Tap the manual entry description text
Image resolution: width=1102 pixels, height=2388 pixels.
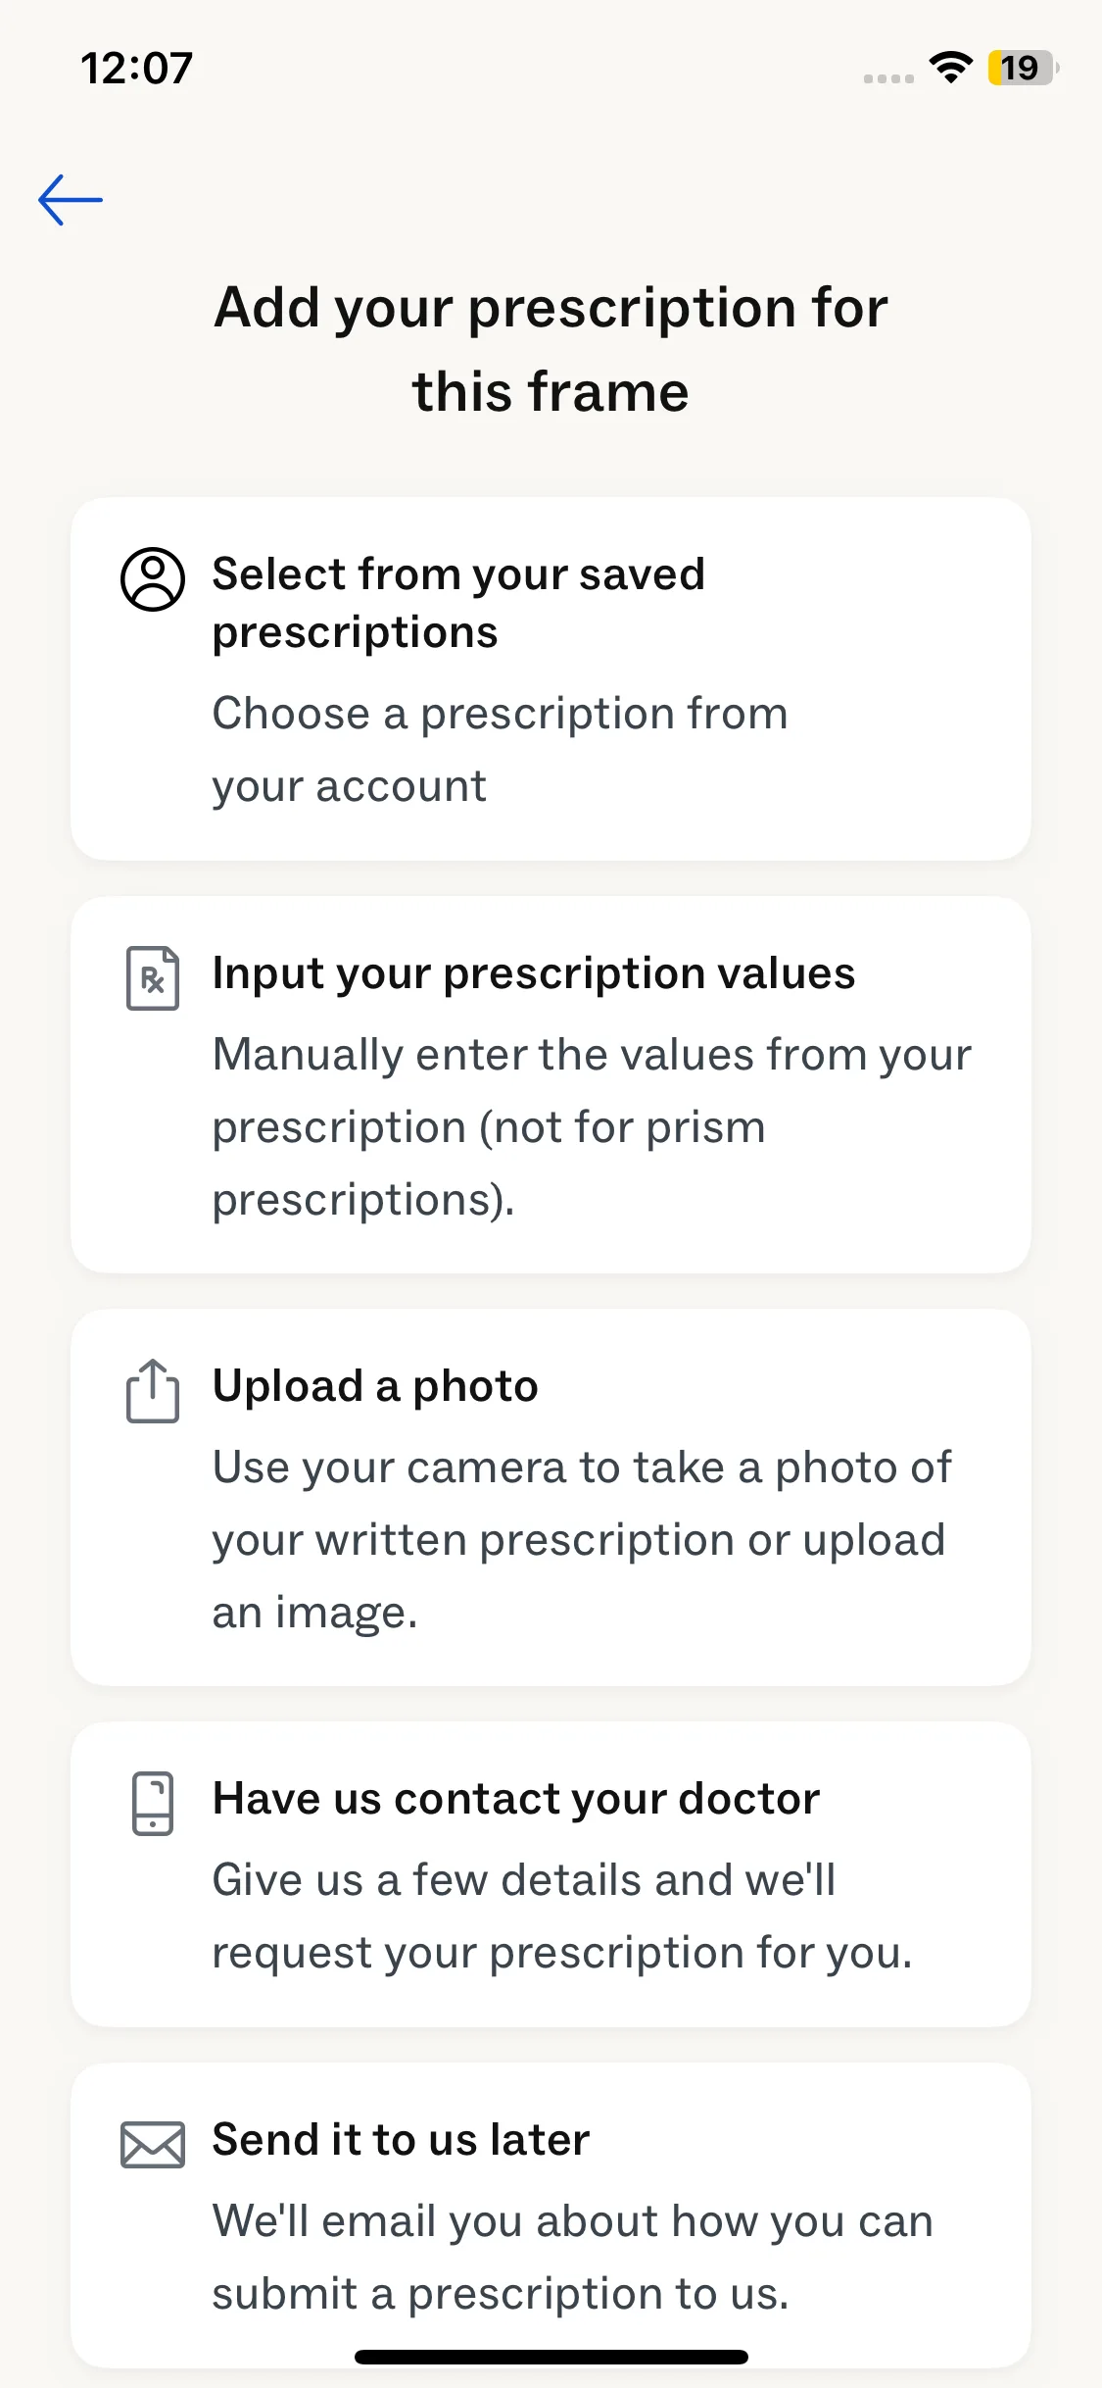click(592, 1127)
